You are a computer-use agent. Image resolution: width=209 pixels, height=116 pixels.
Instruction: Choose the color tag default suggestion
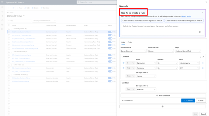184,21
